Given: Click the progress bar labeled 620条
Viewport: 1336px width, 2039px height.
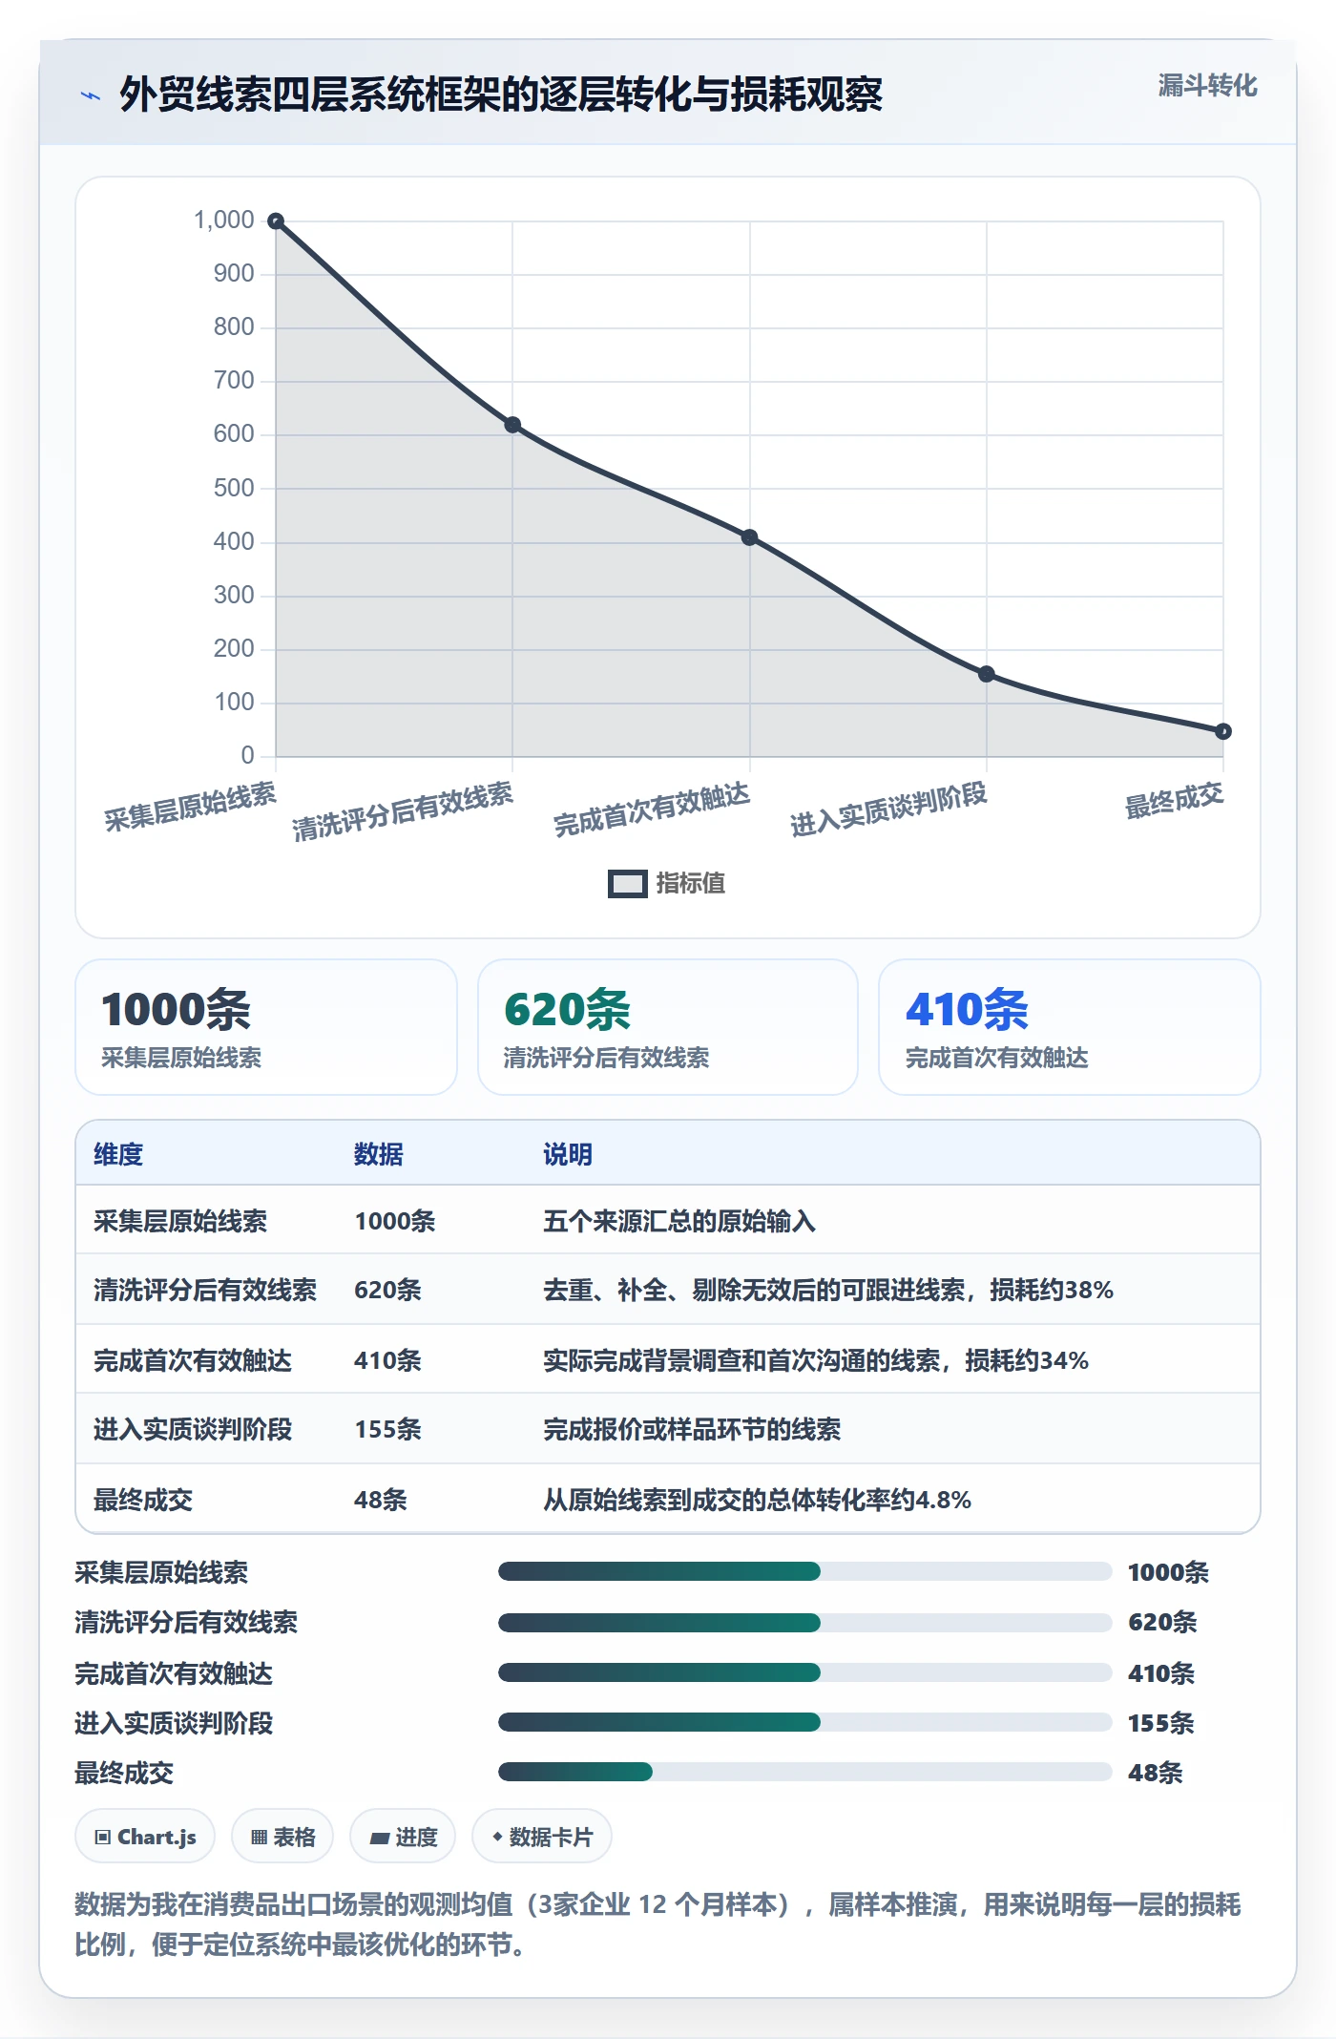Looking at the screenshot, I should tap(804, 1622).
